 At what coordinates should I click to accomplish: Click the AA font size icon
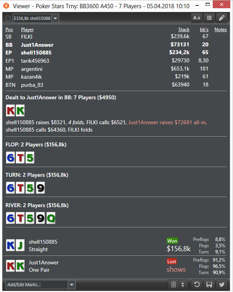(x=197, y=18)
